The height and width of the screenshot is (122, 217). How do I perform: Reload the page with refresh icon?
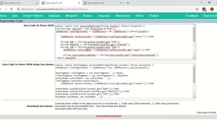(x=11, y=9)
